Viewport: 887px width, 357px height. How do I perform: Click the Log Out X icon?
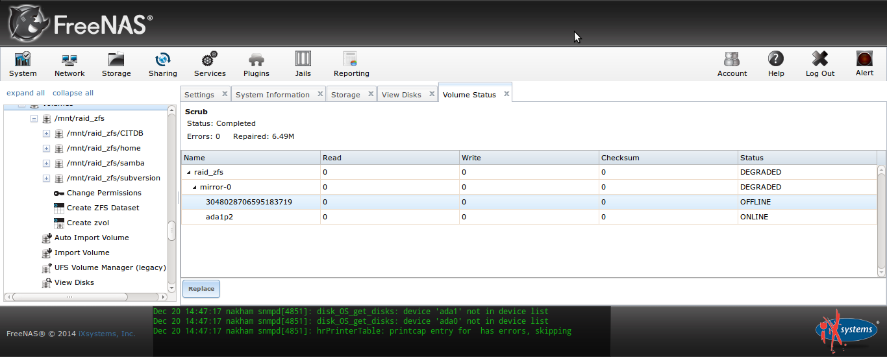(820, 59)
